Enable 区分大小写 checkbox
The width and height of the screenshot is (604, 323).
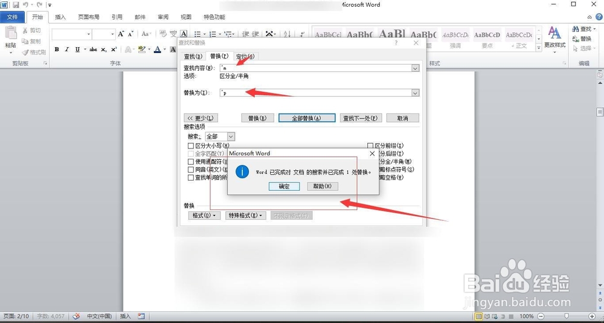[x=190, y=146]
